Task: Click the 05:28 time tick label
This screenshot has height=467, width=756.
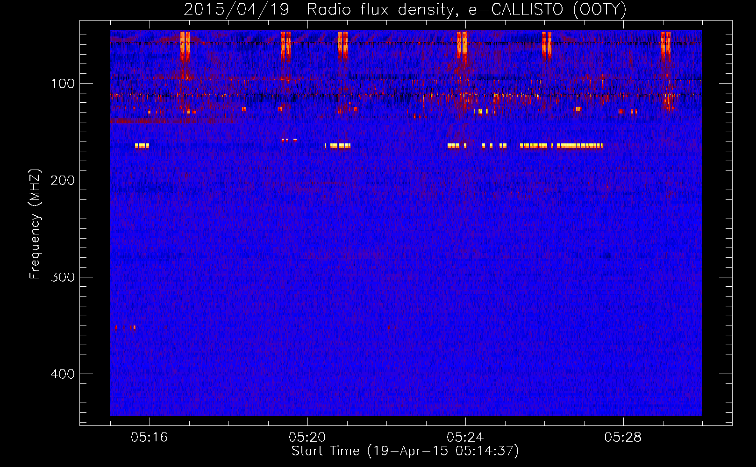Action: (x=623, y=438)
